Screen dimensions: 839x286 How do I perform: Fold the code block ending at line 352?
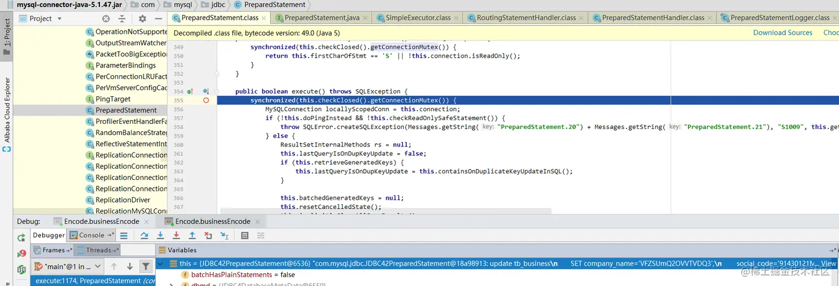[x=218, y=74]
